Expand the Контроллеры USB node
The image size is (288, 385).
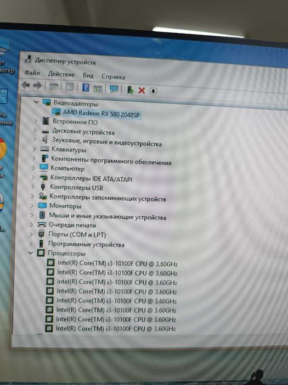[33, 186]
